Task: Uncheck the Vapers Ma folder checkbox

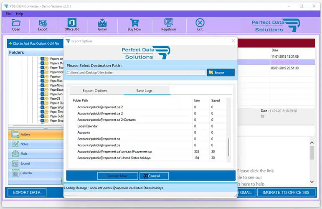Action: click(x=42, y=63)
